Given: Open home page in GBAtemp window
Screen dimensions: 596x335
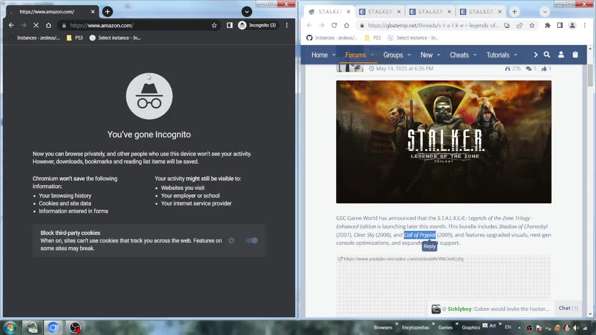Looking at the screenshot, I should [x=346, y=25].
